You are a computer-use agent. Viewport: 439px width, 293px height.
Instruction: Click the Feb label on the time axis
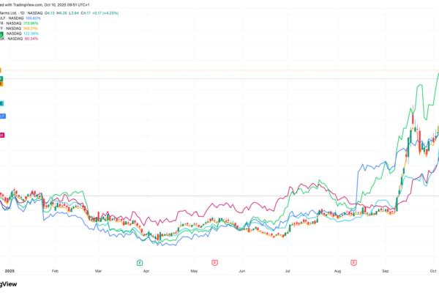[55, 271]
